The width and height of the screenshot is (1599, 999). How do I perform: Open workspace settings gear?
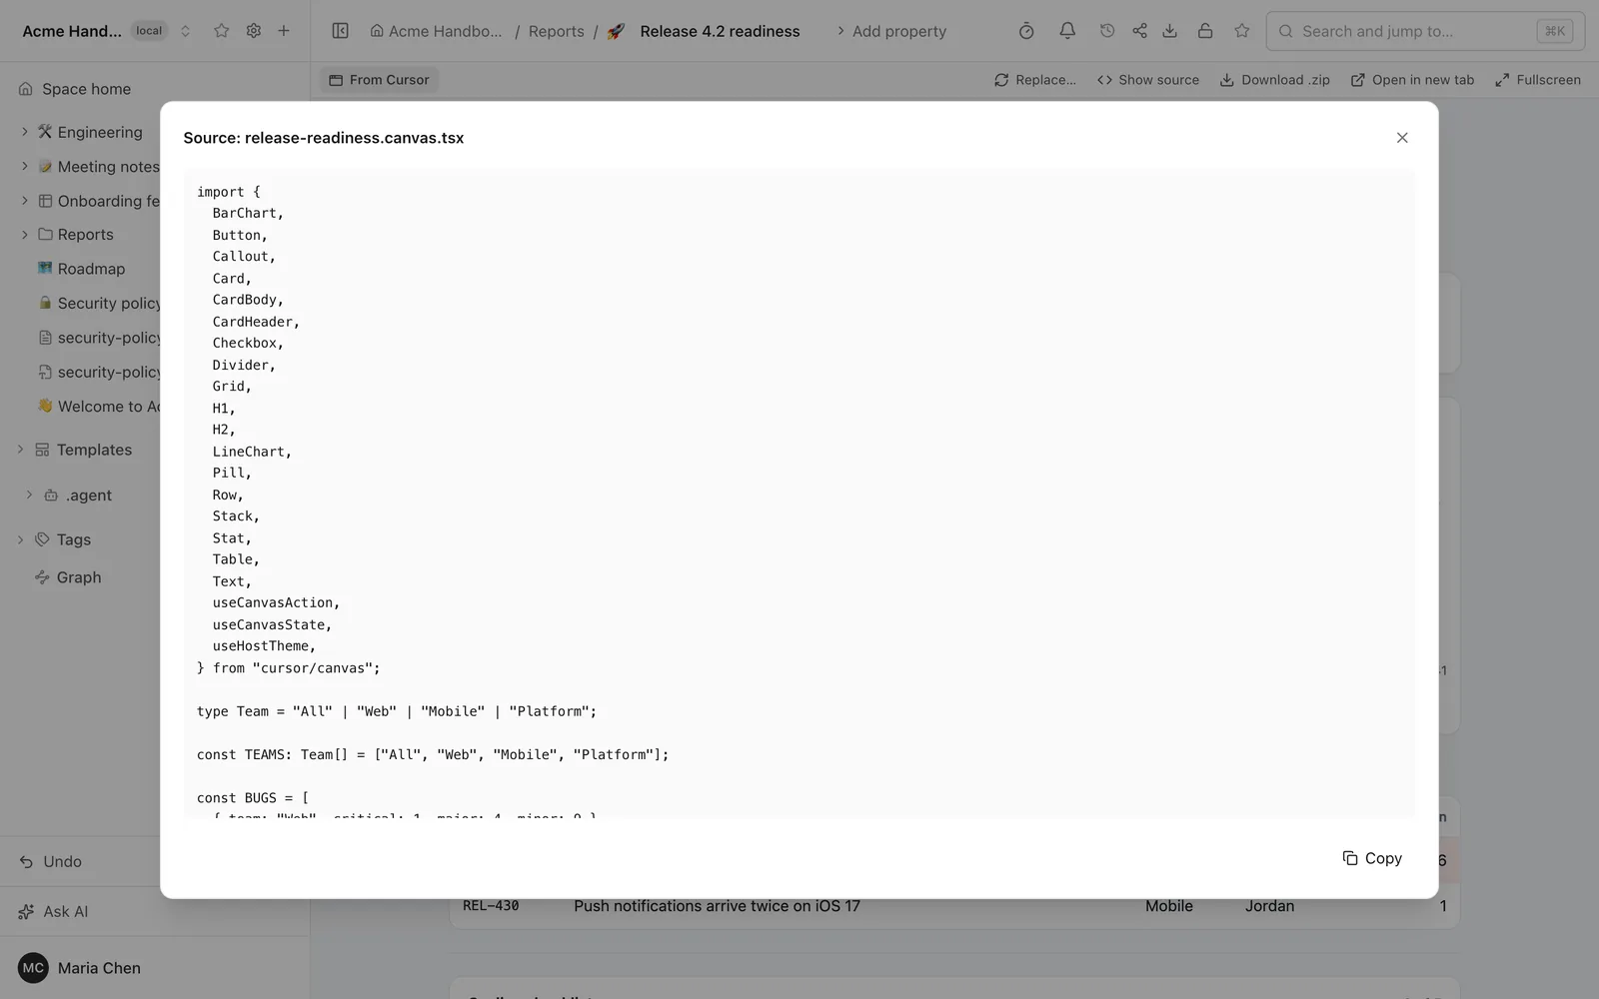(254, 31)
